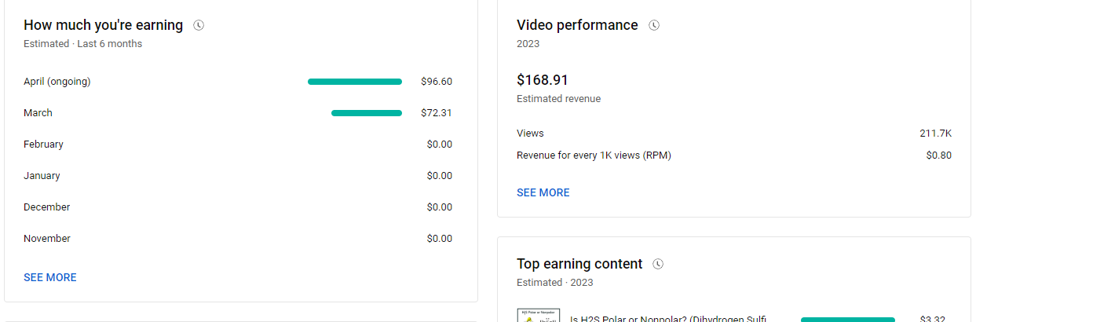Click the Top earning content heading
The height and width of the screenshot is (322, 1093).
click(579, 264)
